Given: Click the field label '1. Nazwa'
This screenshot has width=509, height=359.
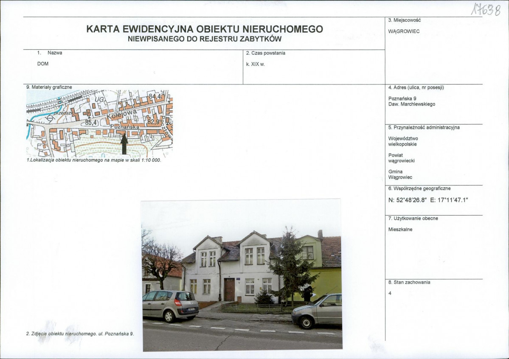Looking at the screenshot, I should [50, 53].
